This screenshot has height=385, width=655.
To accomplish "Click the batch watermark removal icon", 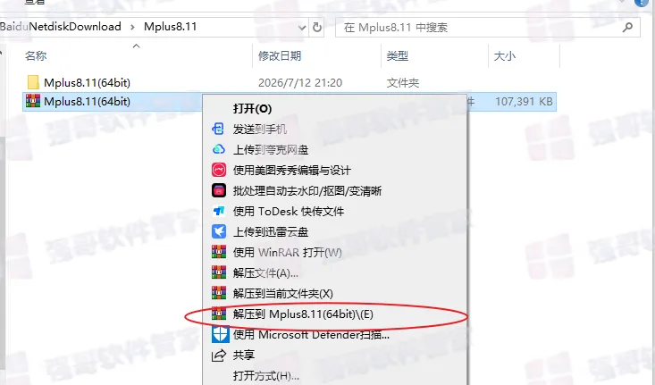I will click(218, 190).
